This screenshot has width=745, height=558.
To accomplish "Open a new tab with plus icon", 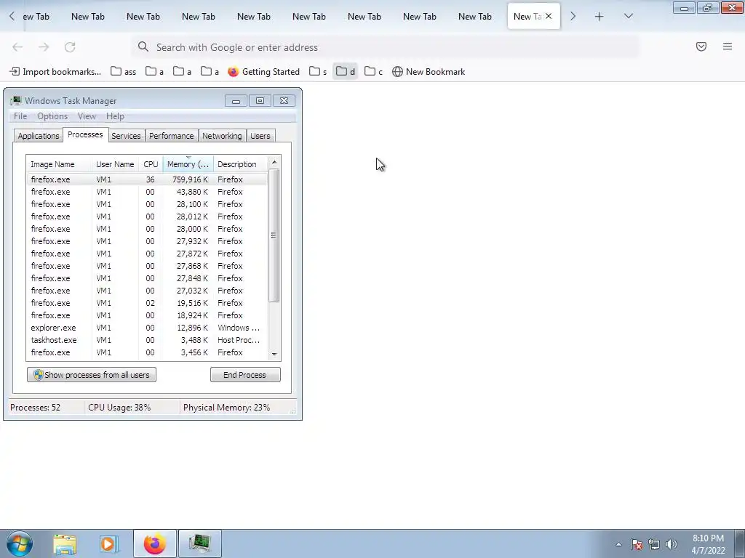I will pos(599,17).
